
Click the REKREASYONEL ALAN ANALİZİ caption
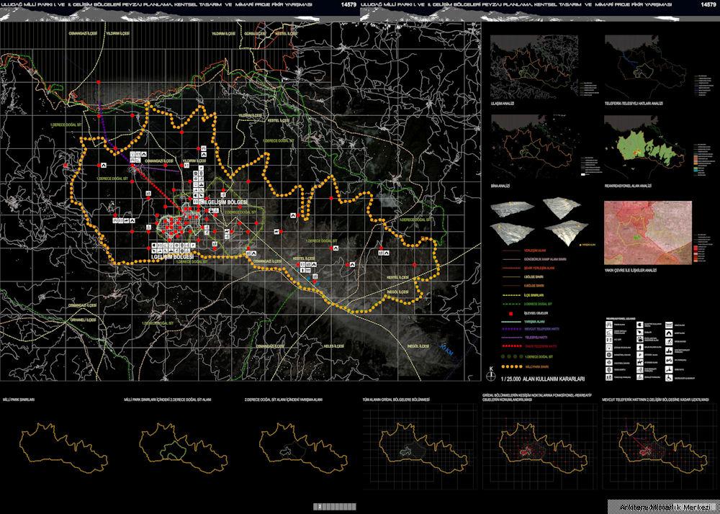(x=629, y=186)
